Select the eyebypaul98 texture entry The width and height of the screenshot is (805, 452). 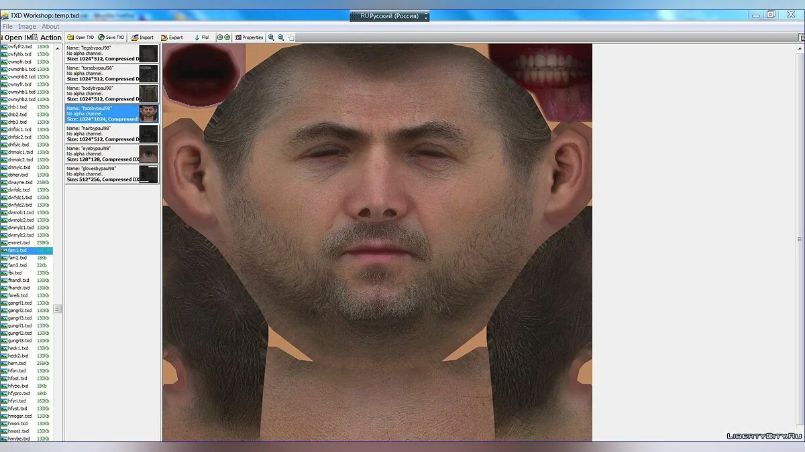pos(112,154)
